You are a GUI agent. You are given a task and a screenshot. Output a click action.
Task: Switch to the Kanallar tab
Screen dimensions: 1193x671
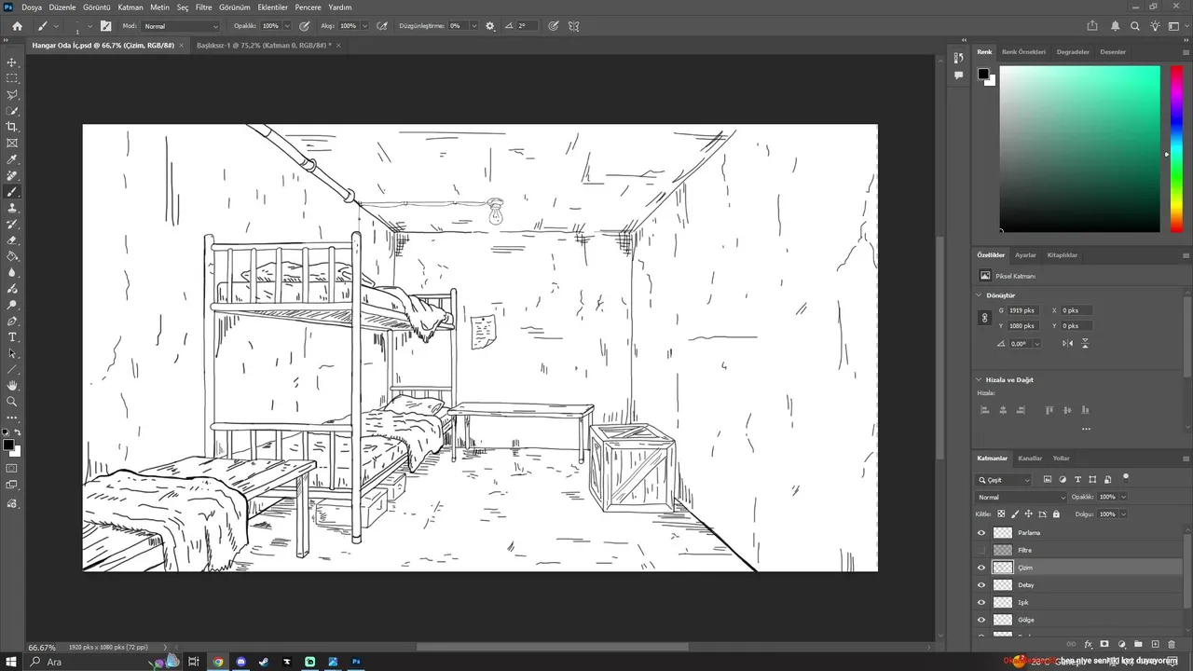click(1030, 459)
